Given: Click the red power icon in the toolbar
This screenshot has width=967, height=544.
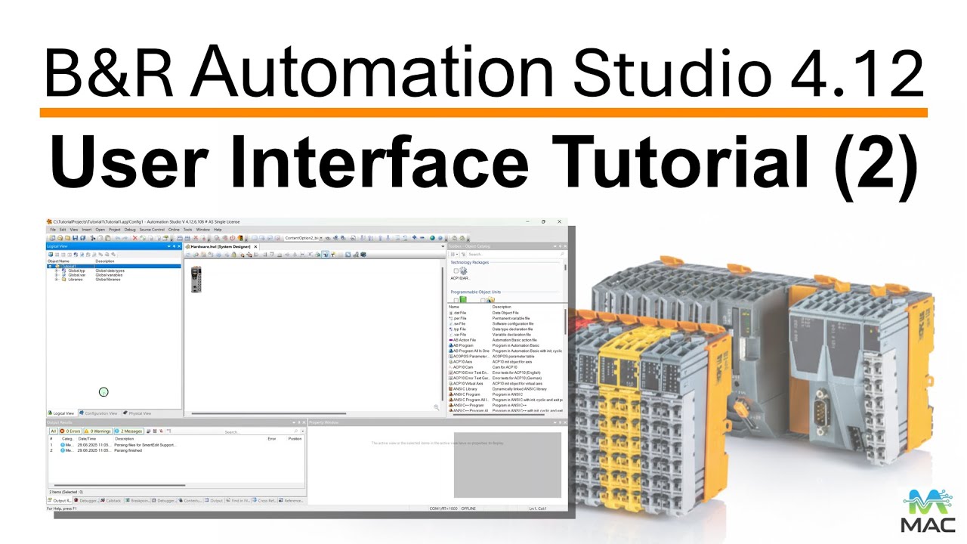Looking at the screenshot, I should 232,238.
